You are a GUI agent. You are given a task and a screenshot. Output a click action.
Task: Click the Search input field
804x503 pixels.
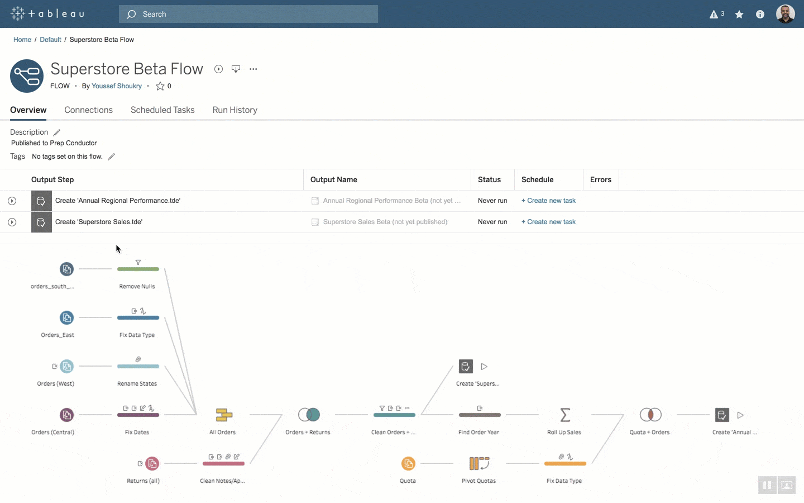coord(248,14)
